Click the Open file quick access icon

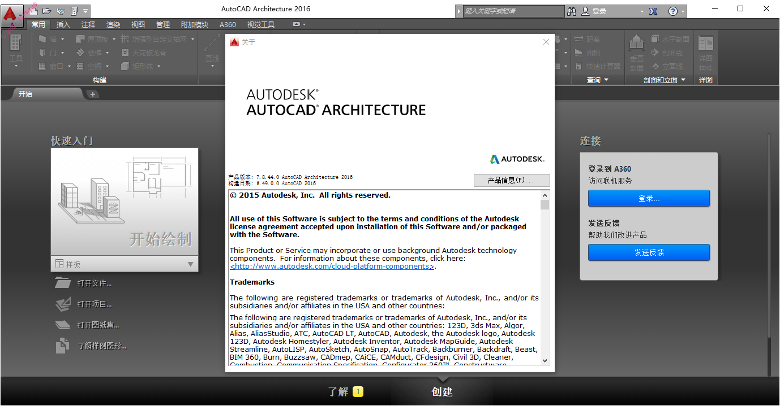47,11
